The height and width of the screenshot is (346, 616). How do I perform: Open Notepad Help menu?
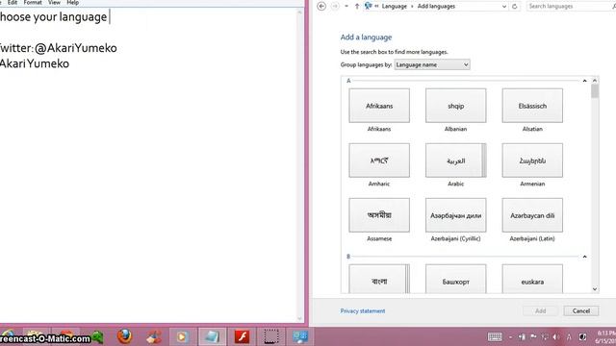click(x=73, y=3)
